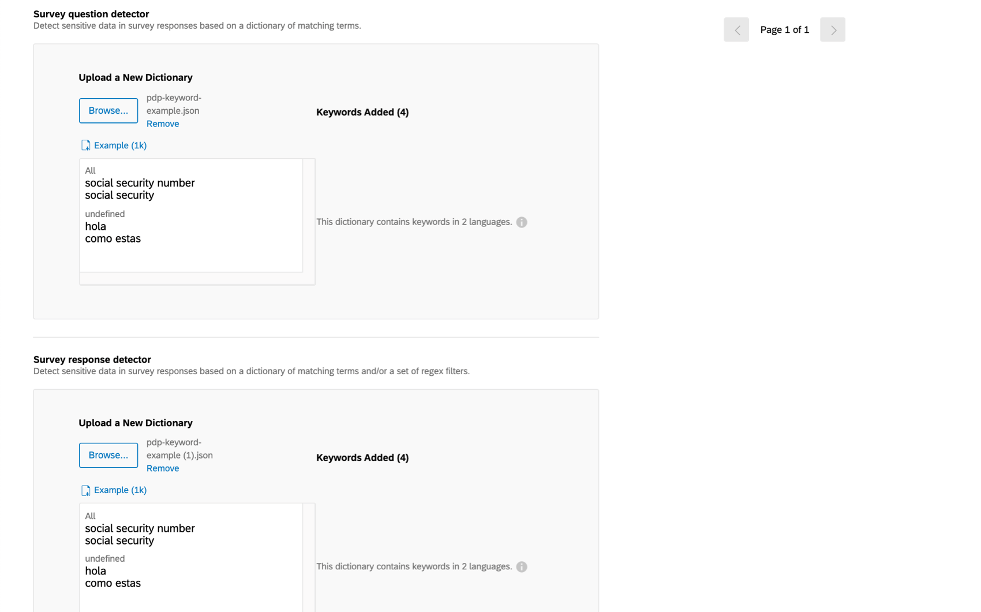The image size is (981, 612).
Task: Open Example (1k) link in question detector
Action: point(120,145)
